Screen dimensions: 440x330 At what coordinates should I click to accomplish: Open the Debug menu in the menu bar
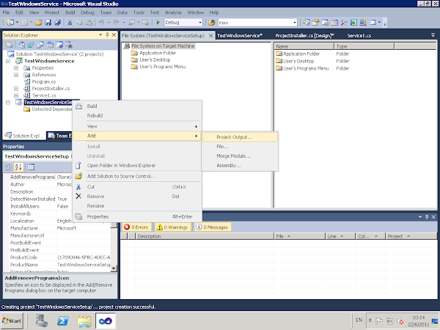87,12
